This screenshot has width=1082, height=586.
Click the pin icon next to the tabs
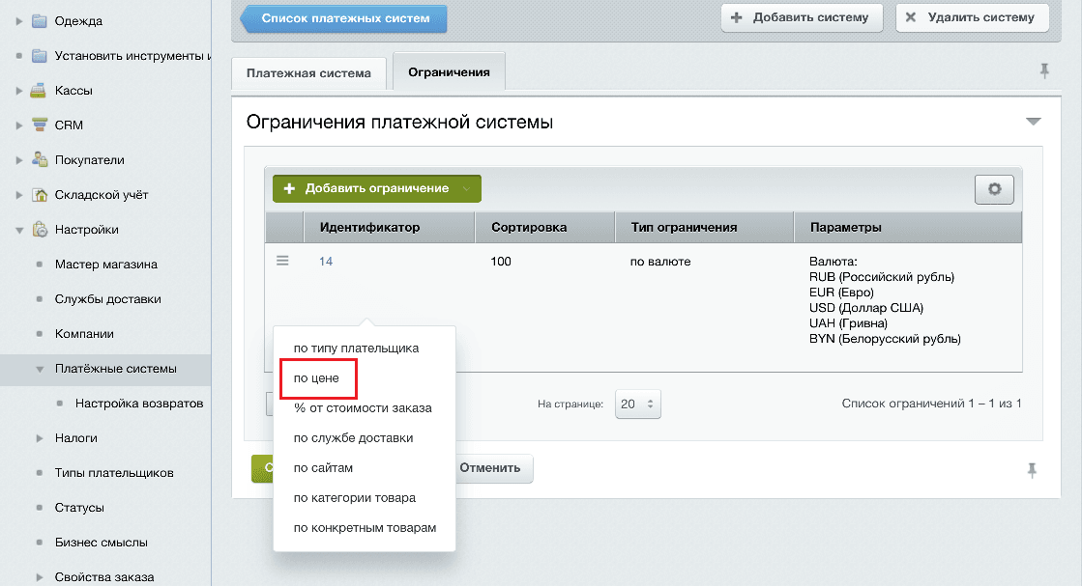coord(1043,70)
